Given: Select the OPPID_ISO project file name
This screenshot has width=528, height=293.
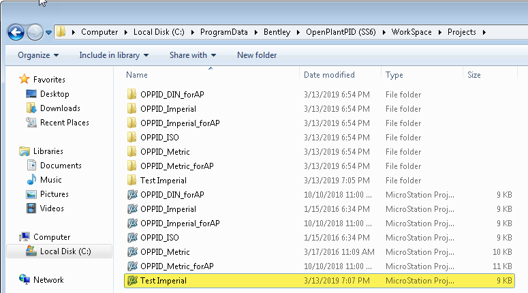Looking at the screenshot, I should click(159, 238).
